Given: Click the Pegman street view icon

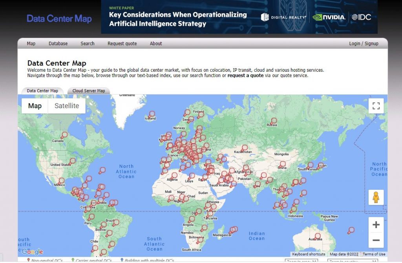Looking at the screenshot, I should click(x=376, y=198).
